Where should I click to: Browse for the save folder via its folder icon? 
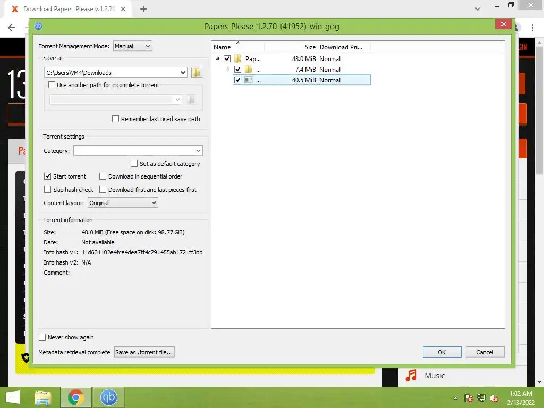[197, 72]
